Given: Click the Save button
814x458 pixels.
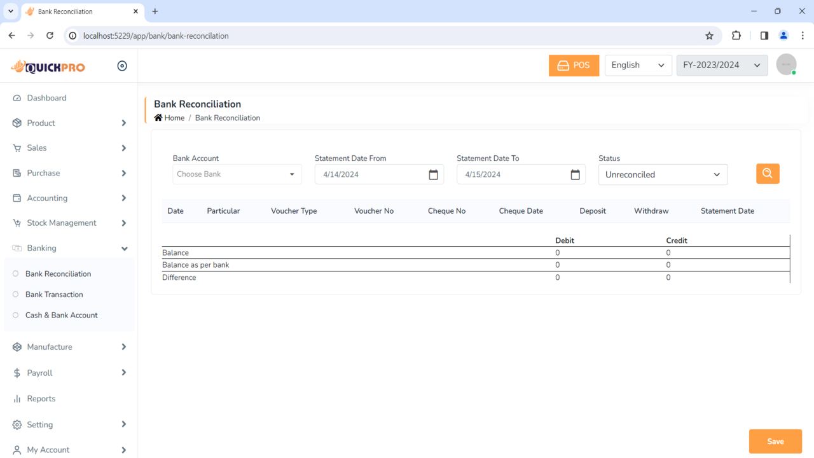Looking at the screenshot, I should click(775, 441).
